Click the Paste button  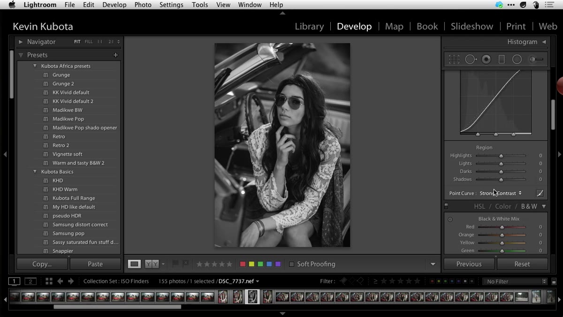[x=95, y=264]
